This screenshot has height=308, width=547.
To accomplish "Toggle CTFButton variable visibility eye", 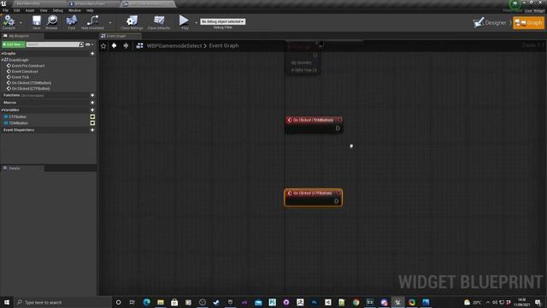I will point(92,116).
